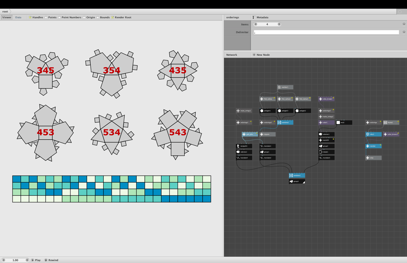Select the grid_plus node
407x263 pixels.
pyautogui.click(x=250, y=134)
